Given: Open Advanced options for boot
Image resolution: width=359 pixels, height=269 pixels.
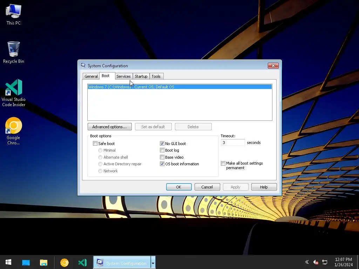Looking at the screenshot, I should [x=109, y=127].
